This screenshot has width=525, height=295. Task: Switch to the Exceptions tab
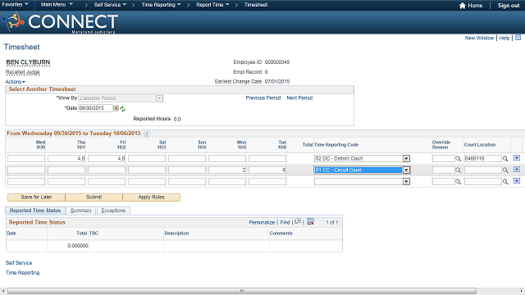tap(113, 211)
